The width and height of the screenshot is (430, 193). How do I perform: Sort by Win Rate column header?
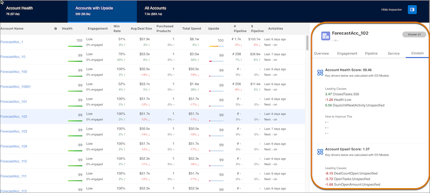117,28
